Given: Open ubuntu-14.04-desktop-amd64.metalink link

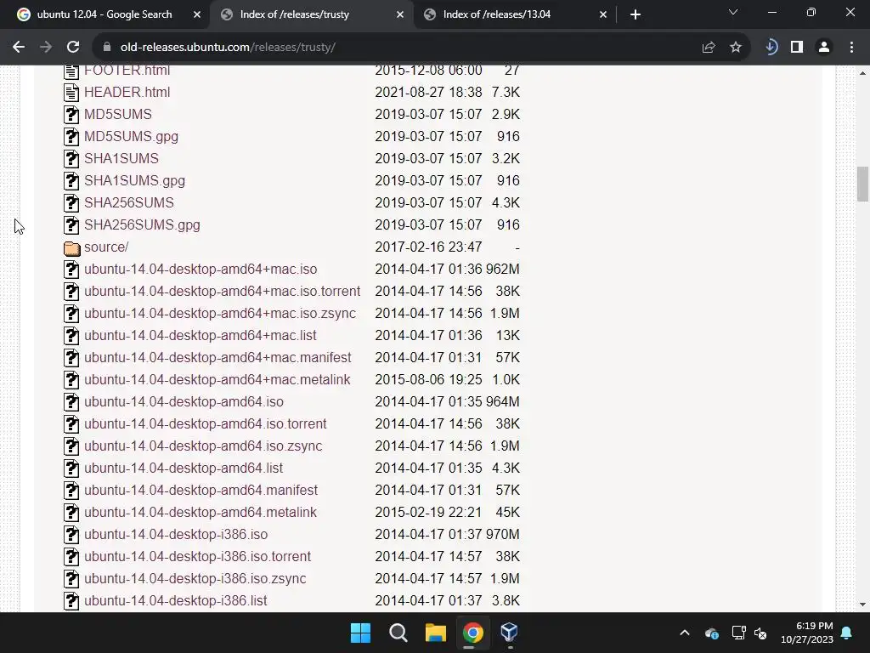Looking at the screenshot, I should pyautogui.click(x=201, y=513).
